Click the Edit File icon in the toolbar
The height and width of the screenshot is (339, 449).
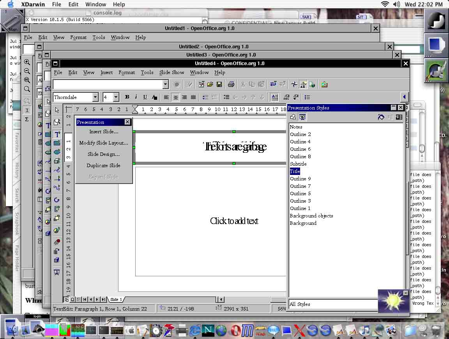[189, 85]
